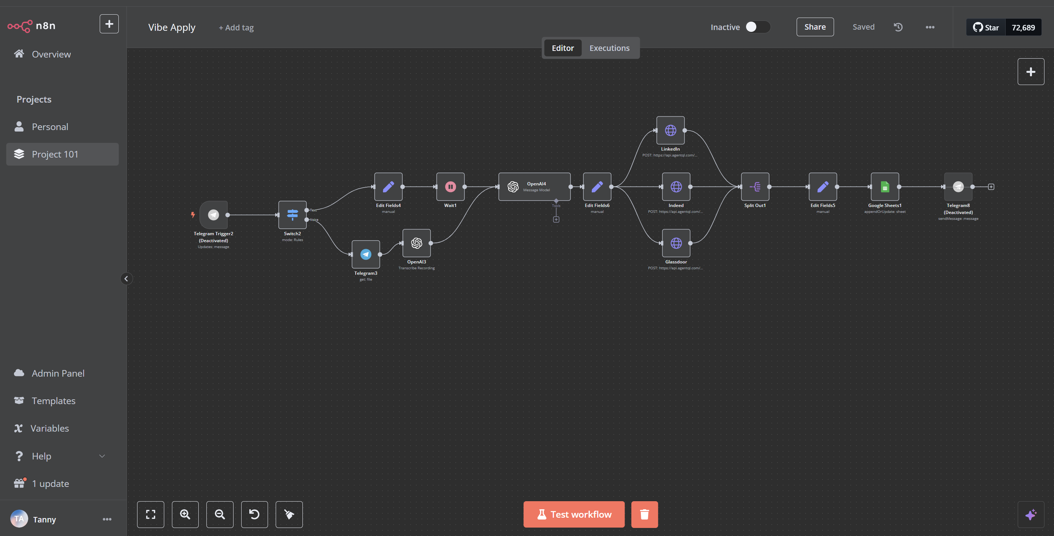
Task: Click Add tag next to the workflow name
Action: point(236,28)
